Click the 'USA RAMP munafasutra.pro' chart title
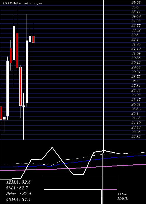Viewport: 146px width, 204px height. (22, 3)
